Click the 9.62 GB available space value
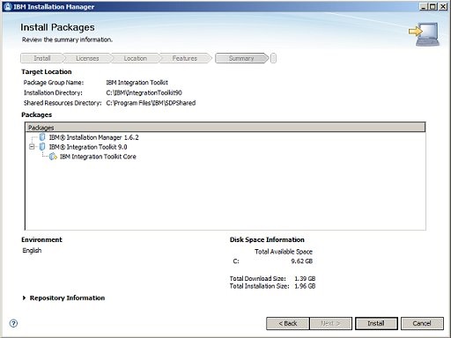Viewport: 451px width, 338px height. 302,261
